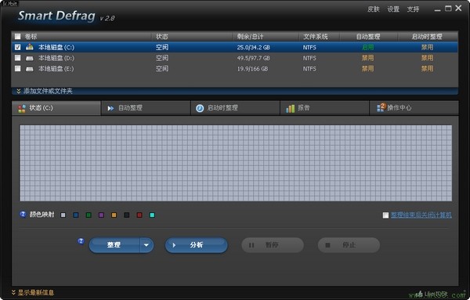Viewport: 470px width, 300px height.
Task: Click the bar chart icon on 报告 tab
Action: (290, 109)
